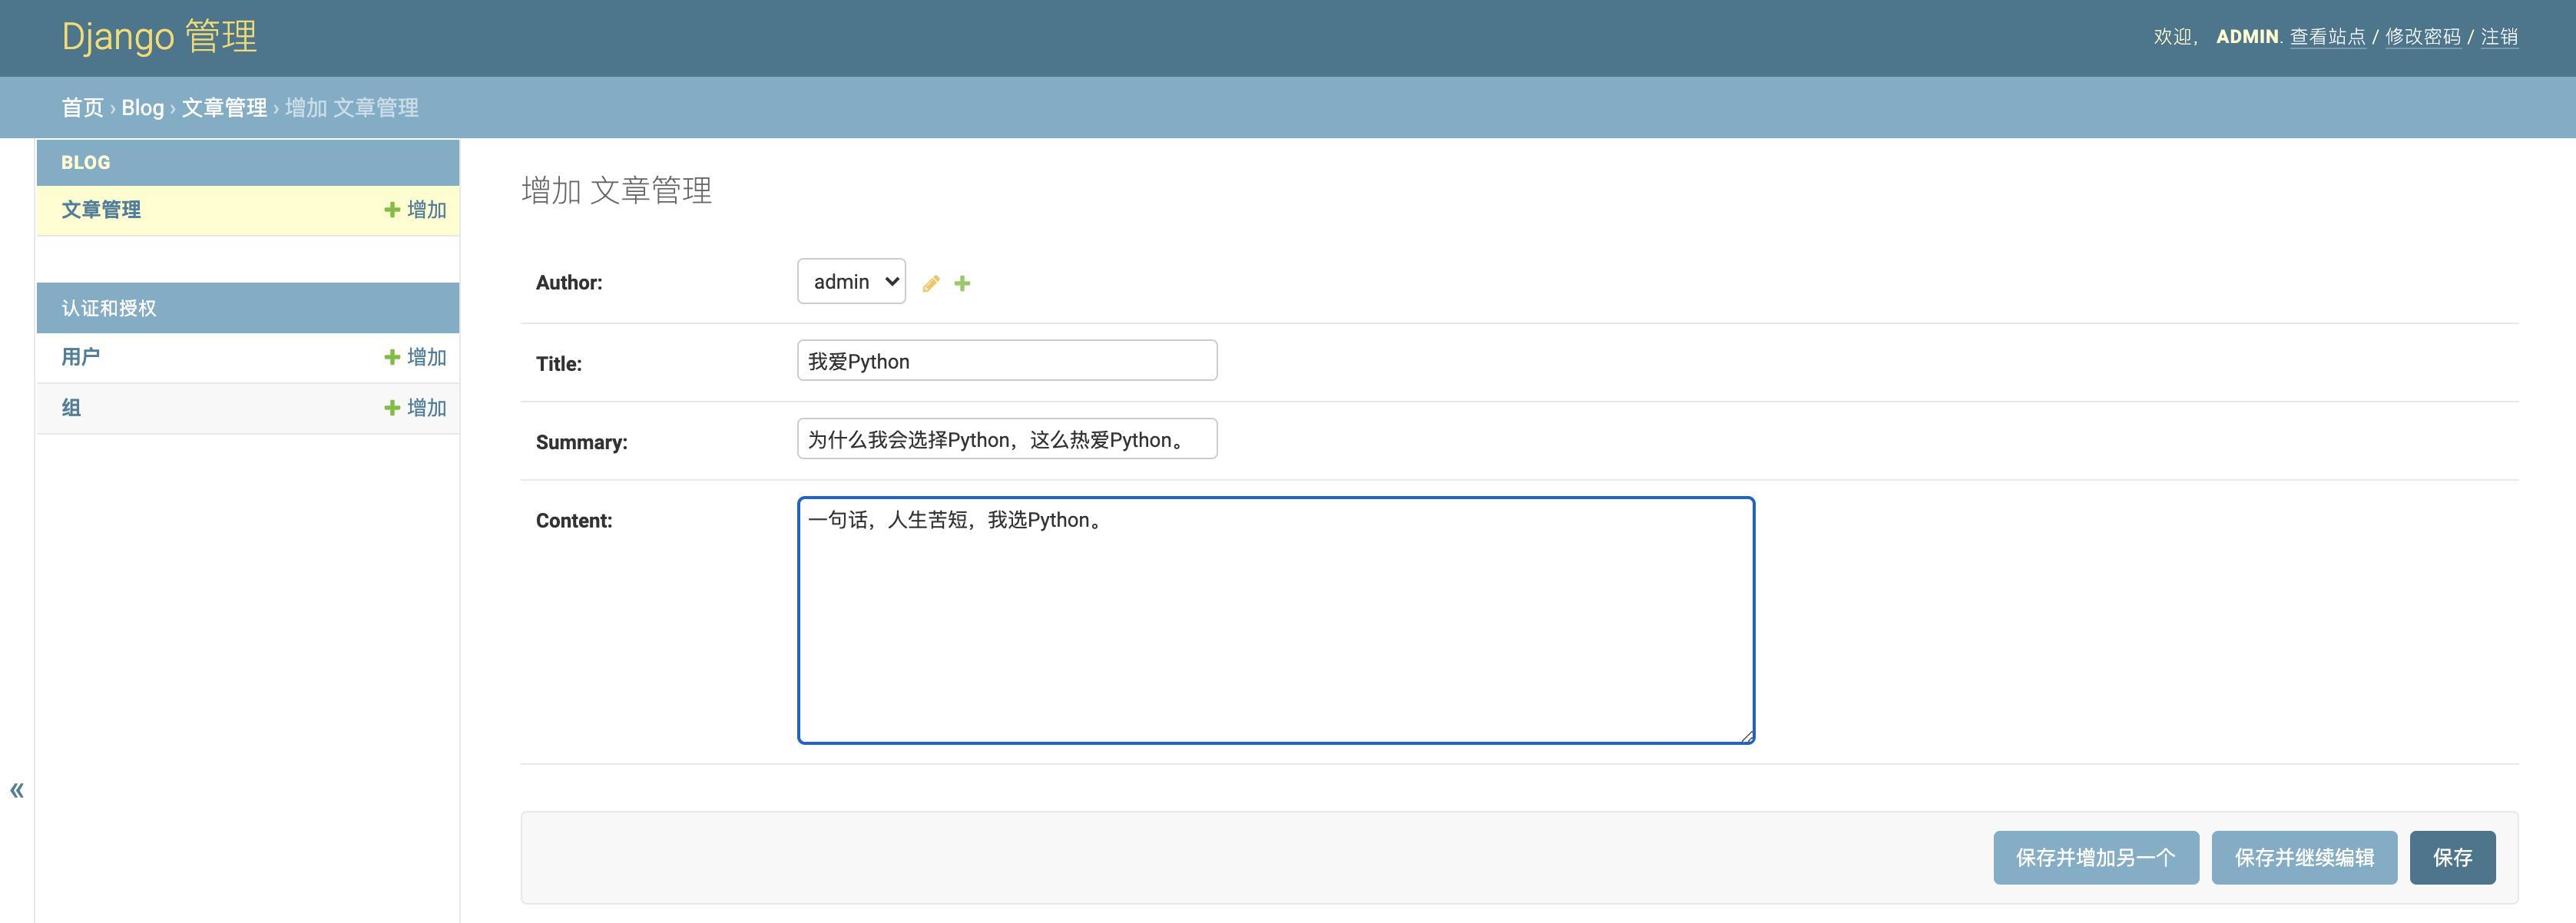Focus the Summary input field
The width and height of the screenshot is (2576, 923).
coord(1007,438)
